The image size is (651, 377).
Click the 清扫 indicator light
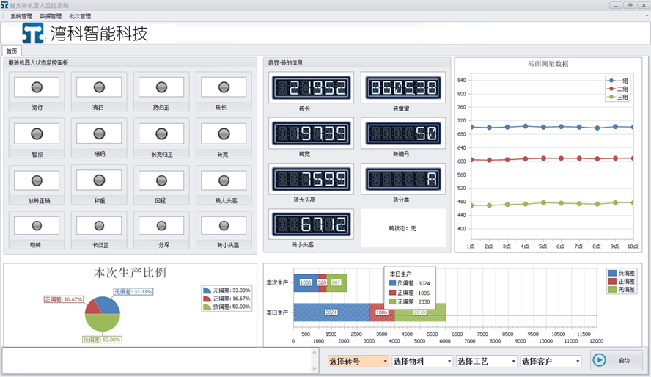pos(99,87)
